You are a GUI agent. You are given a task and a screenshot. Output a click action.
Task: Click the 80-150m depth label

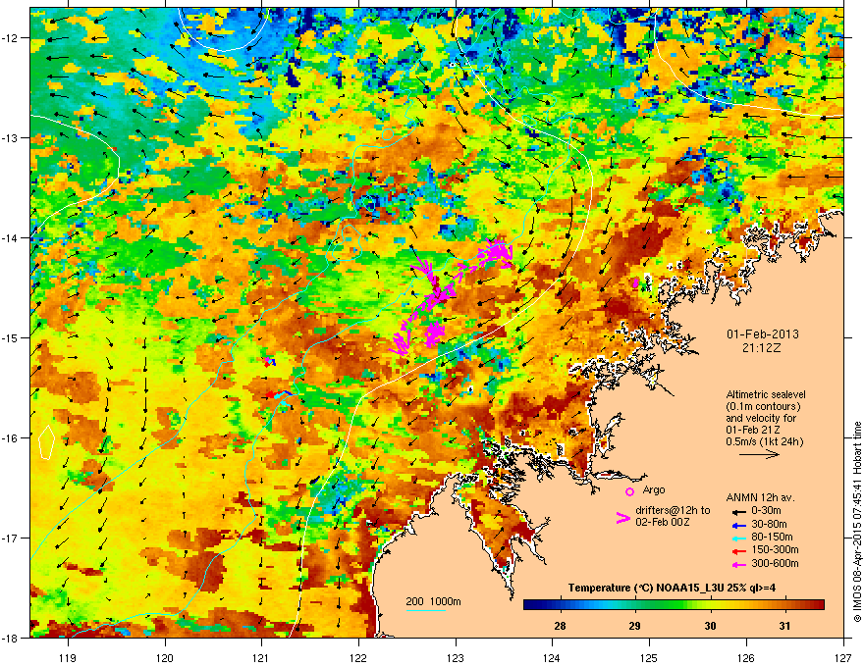tap(772, 538)
